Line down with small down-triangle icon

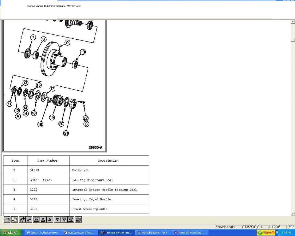pyautogui.click(x=57, y=220)
